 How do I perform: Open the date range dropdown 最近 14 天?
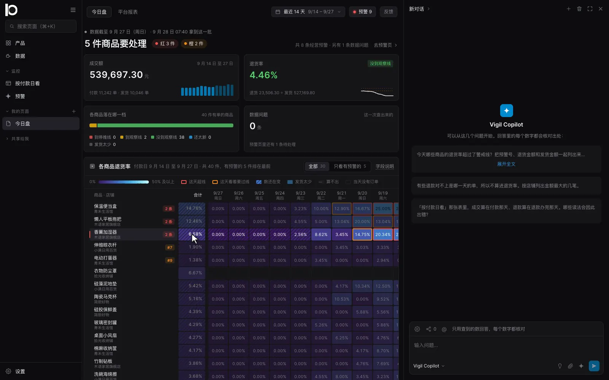pyautogui.click(x=308, y=12)
